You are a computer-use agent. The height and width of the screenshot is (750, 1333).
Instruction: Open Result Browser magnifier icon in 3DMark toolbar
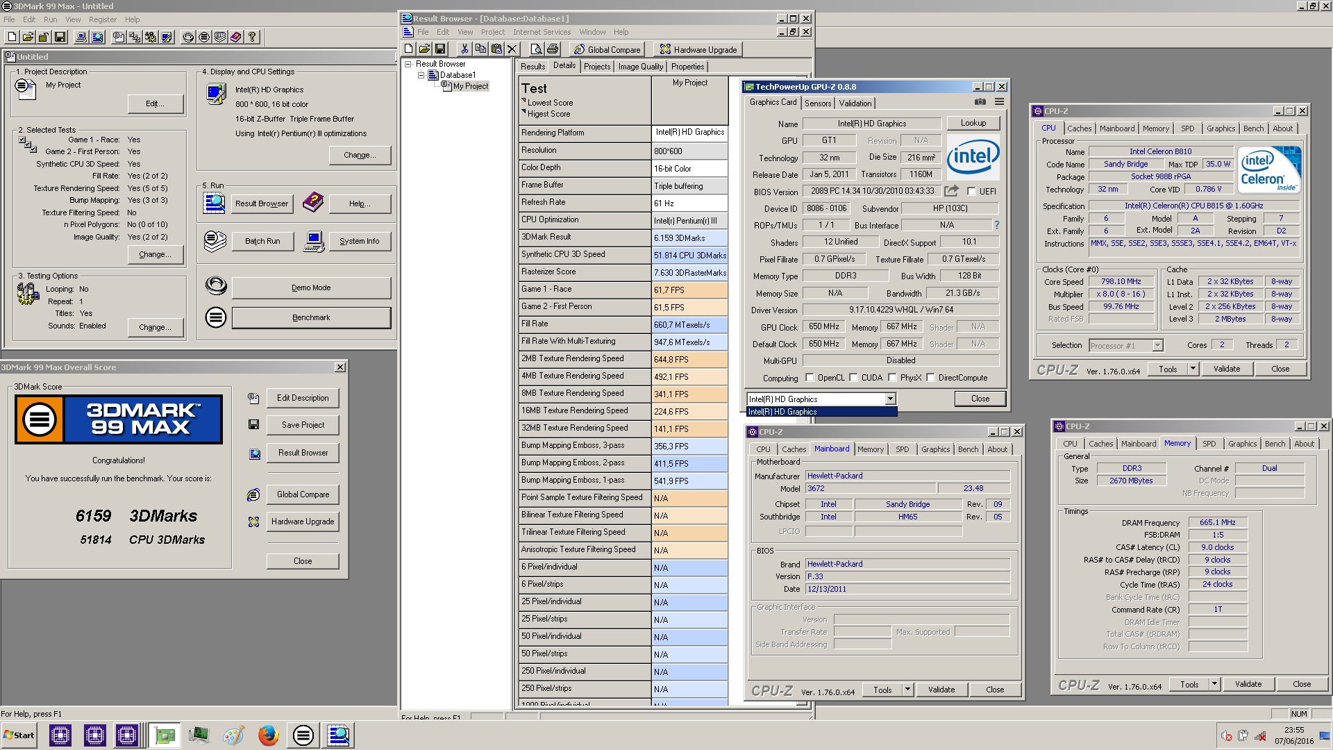tap(97, 37)
